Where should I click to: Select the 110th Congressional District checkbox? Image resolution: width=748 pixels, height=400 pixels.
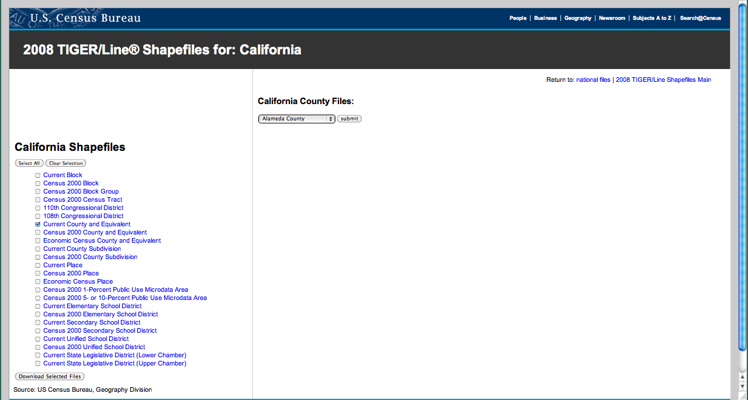click(38, 208)
